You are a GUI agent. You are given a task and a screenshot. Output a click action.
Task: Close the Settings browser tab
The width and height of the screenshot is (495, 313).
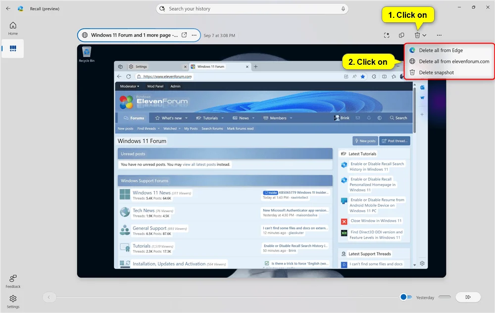(185, 67)
